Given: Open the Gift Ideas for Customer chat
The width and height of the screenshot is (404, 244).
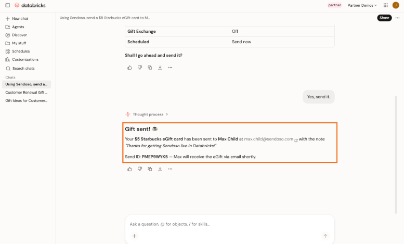Looking at the screenshot, I should pos(27,100).
